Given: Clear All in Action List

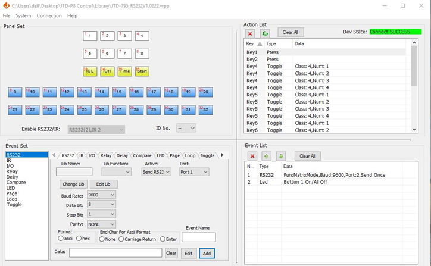Looking at the screenshot, I should [x=291, y=32].
